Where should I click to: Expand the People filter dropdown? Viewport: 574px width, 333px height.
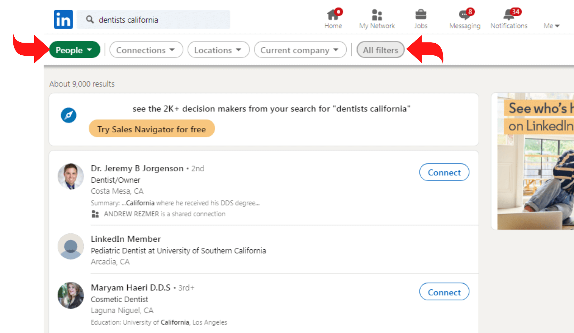click(x=74, y=50)
